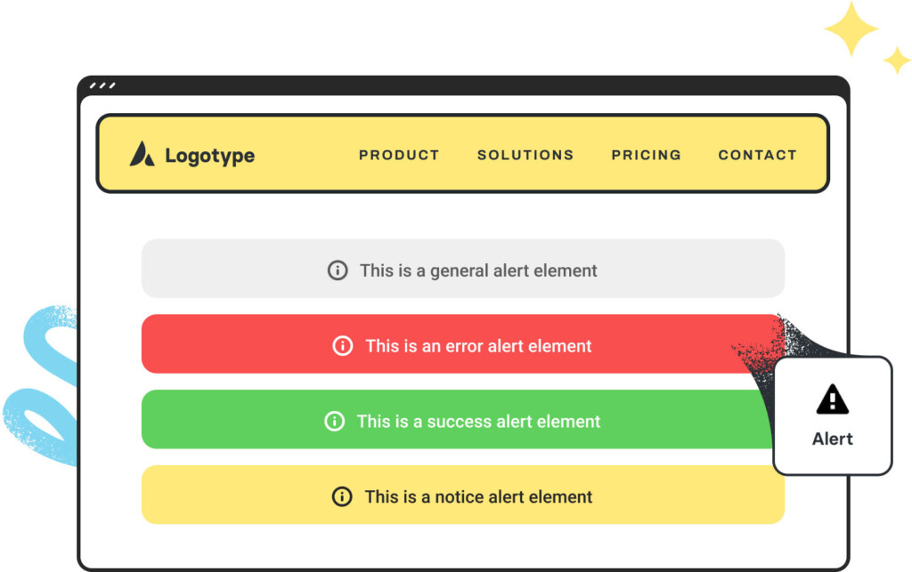Click the info icon in the general alert
The width and height of the screenshot is (912, 572).
click(338, 270)
